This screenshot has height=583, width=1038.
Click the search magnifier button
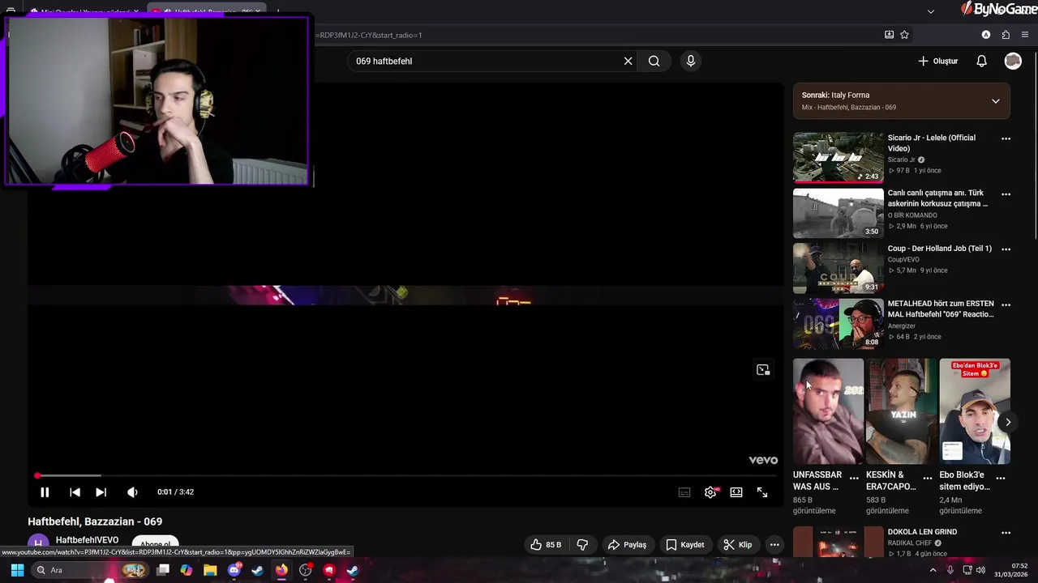pos(654,61)
